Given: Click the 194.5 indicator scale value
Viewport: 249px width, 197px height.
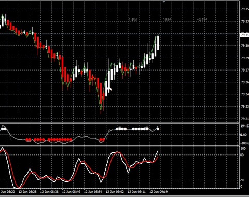Looking at the screenshot, I should (245, 126).
